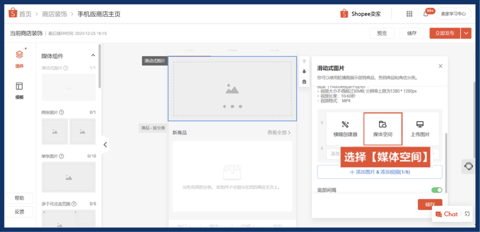Move the image item up in the settings panel
This screenshot has height=232, width=480.
(322, 123)
